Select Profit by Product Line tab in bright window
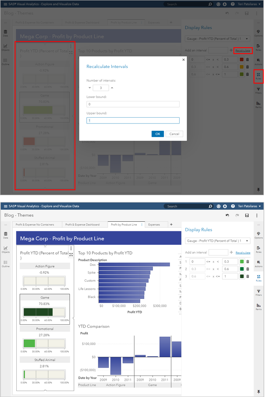The width and height of the screenshot is (265, 397). click(124, 225)
